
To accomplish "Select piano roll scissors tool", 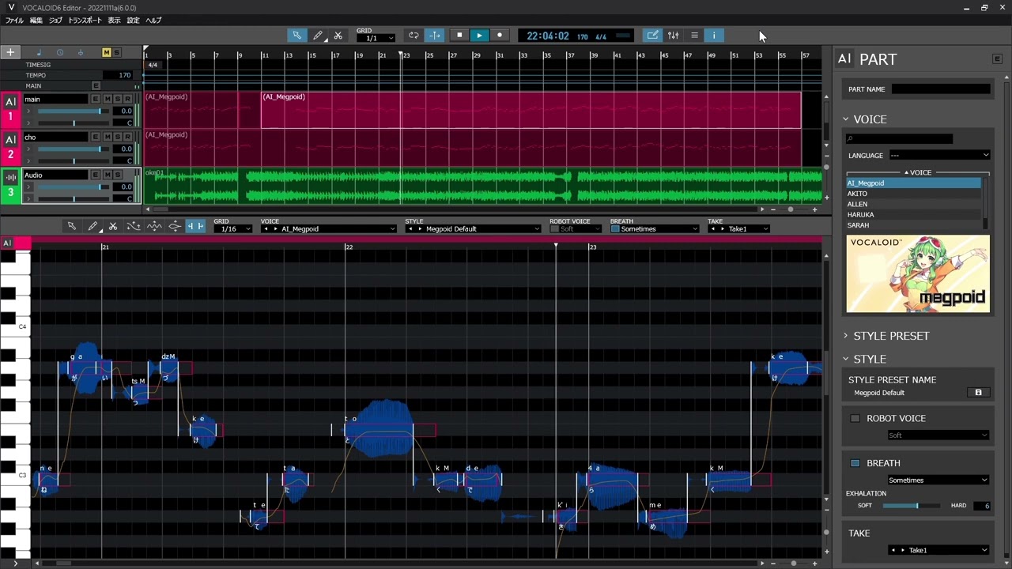I will click(113, 227).
